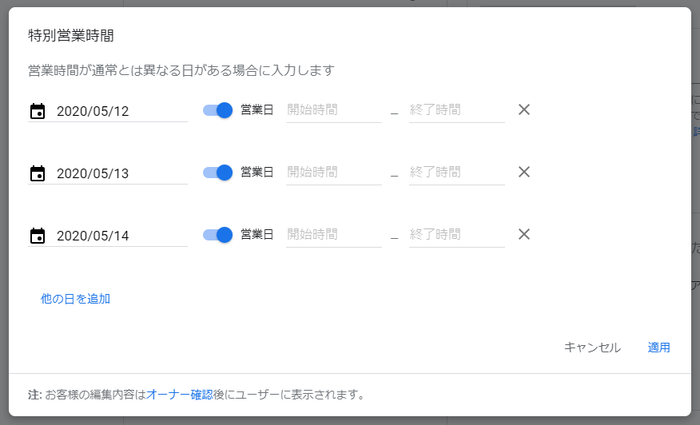This screenshot has width=700, height=425.
Task: Click calendar icon beside 2020/05/13
Action: 38,173
